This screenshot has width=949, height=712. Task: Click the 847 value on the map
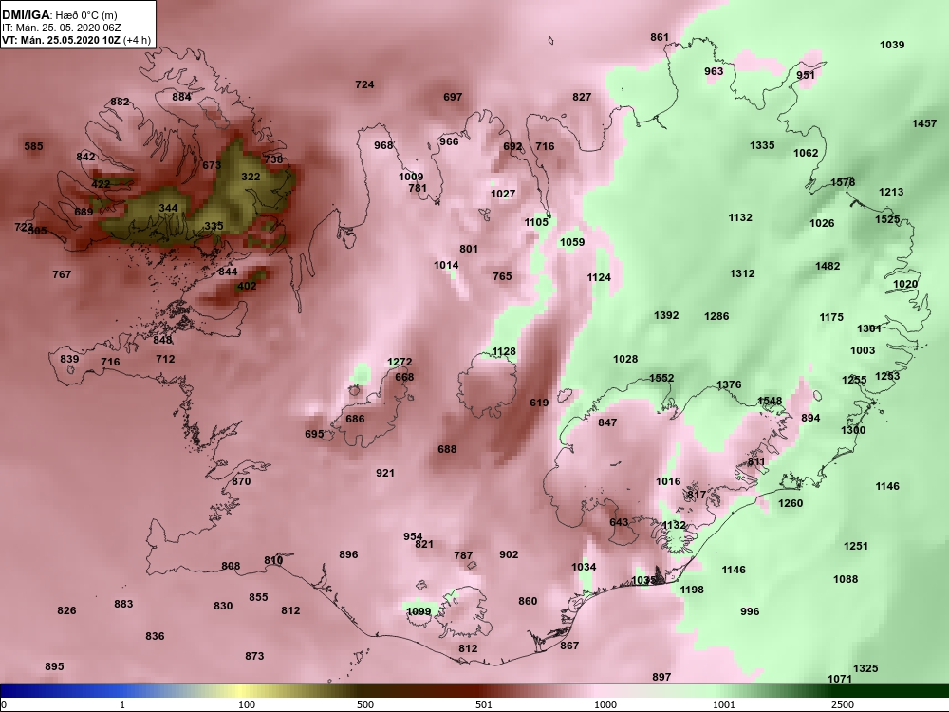click(607, 422)
